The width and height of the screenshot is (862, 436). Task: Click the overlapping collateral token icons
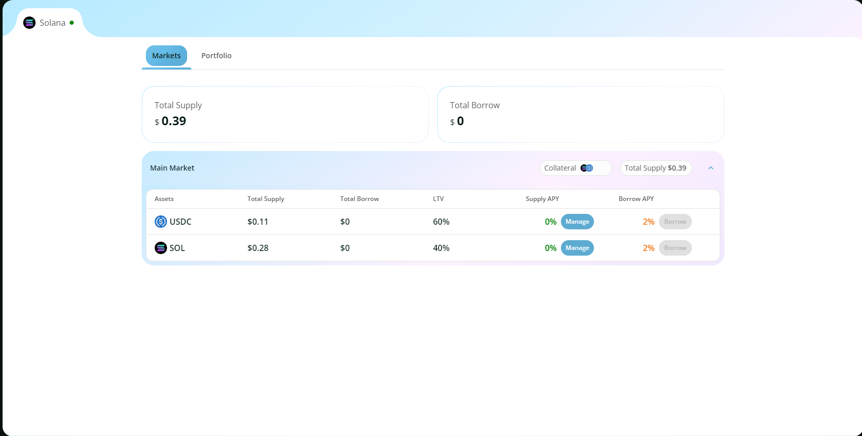click(587, 168)
